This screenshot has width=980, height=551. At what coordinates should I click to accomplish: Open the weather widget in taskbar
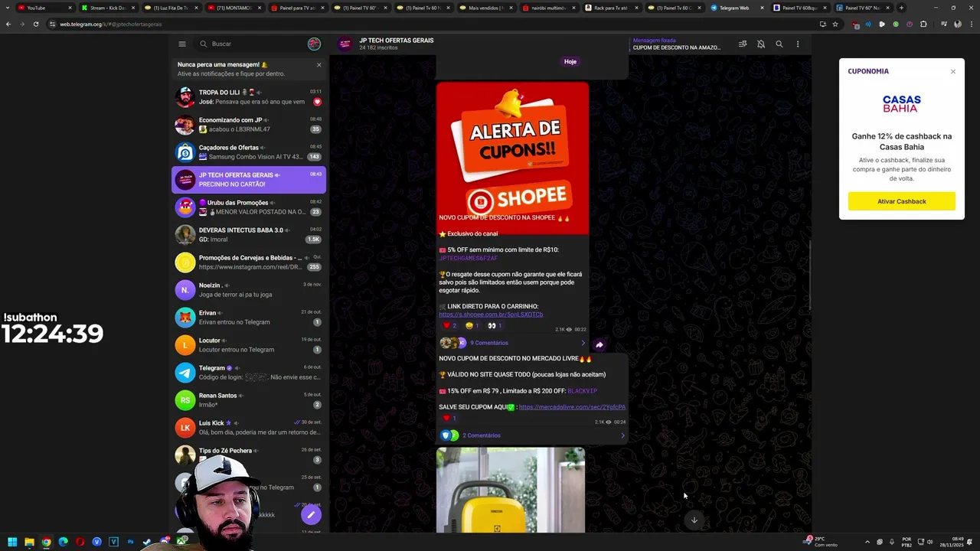coord(821,542)
